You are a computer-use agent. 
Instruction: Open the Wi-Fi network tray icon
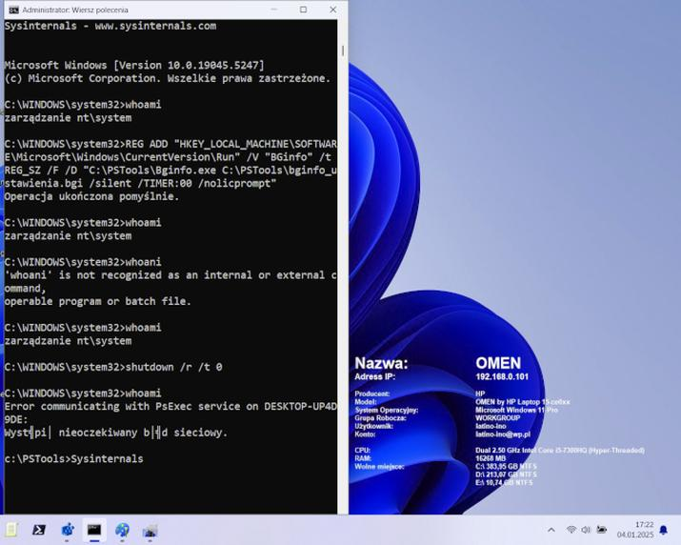[x=571, y=530]
